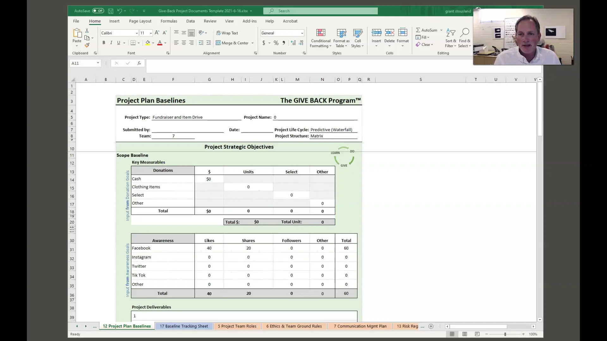The height and width of the screenshot is (341, 607).
Task: Toggle bold formatting
Action: [104, 43]
